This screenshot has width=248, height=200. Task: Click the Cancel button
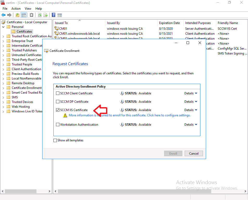(194, 153)
